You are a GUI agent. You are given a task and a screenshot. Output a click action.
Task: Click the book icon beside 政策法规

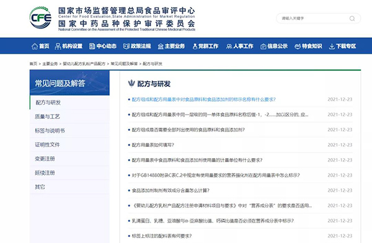(126, 46)
